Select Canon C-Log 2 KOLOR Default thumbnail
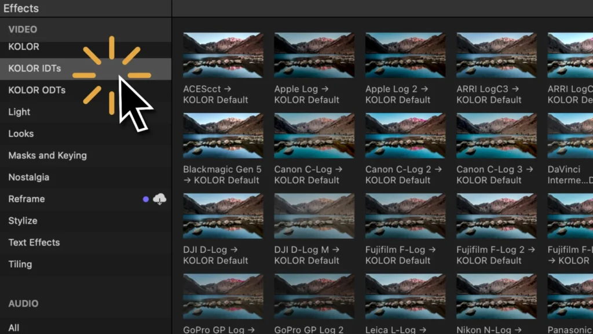Screen dimensions: 593x334 point(405,136)
